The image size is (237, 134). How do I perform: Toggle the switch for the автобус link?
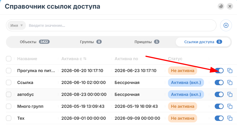tap(219, 94)
